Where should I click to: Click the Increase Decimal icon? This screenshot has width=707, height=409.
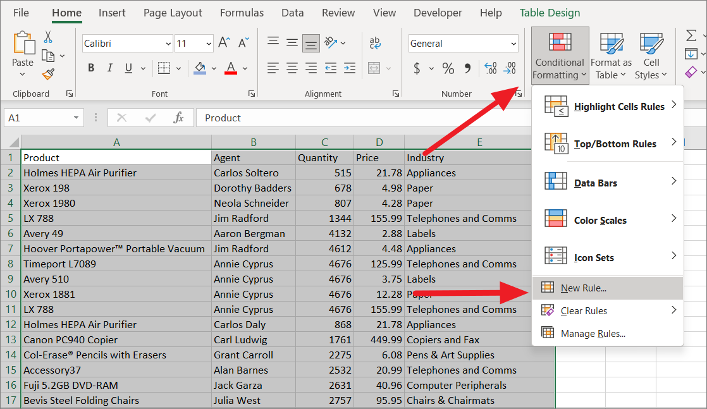tap(490, 68)
